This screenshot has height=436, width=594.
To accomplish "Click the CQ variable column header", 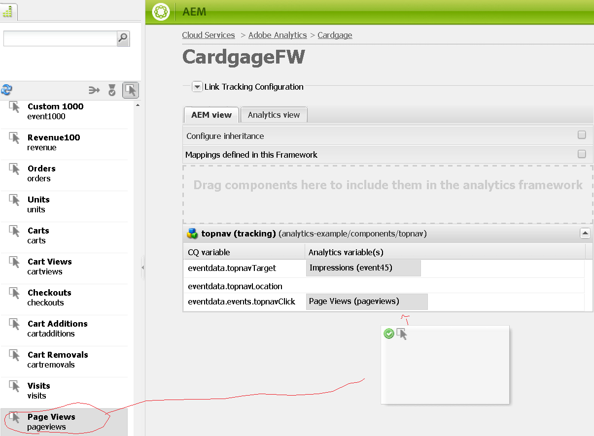I will point(244,252).
